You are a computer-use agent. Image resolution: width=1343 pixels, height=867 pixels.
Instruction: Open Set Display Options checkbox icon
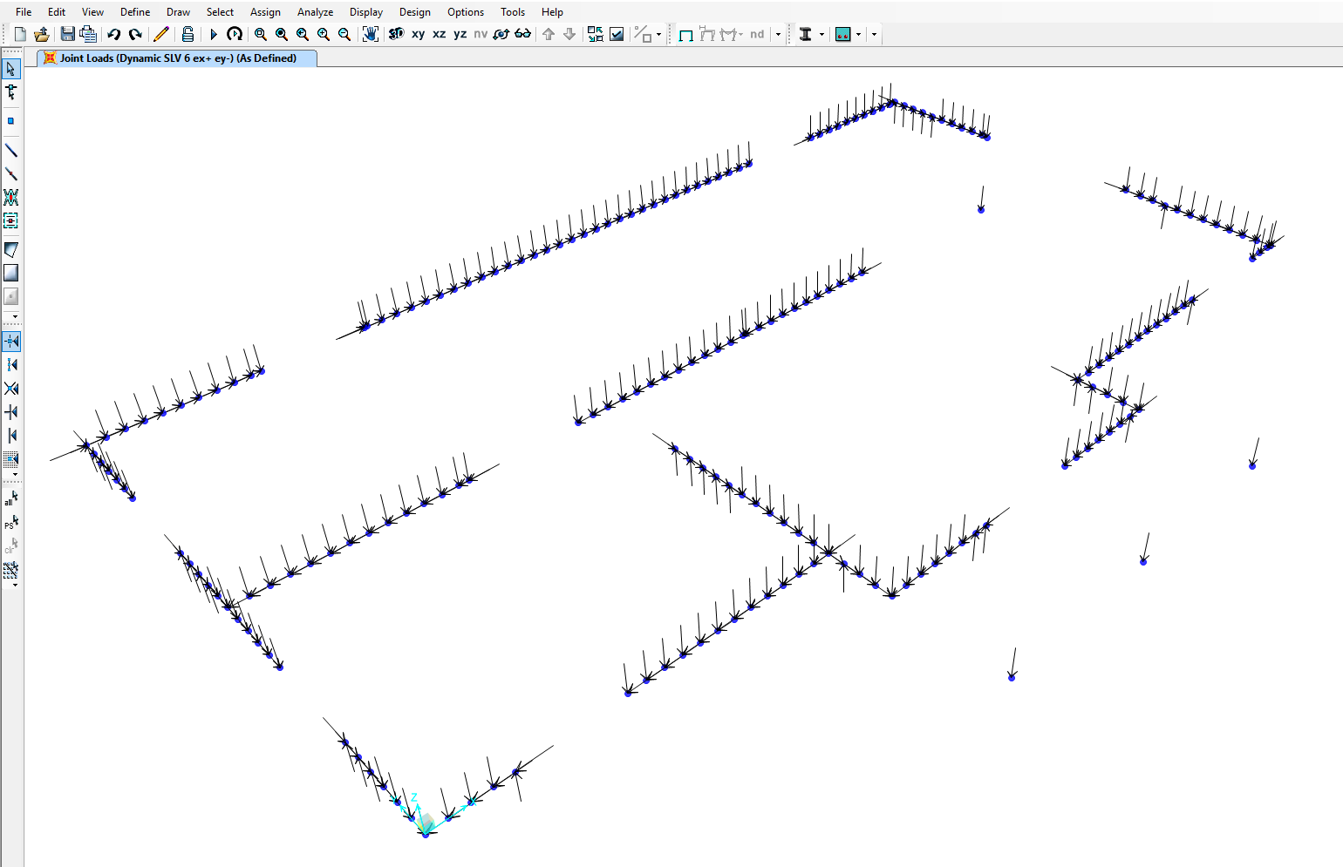click(617, 34)
